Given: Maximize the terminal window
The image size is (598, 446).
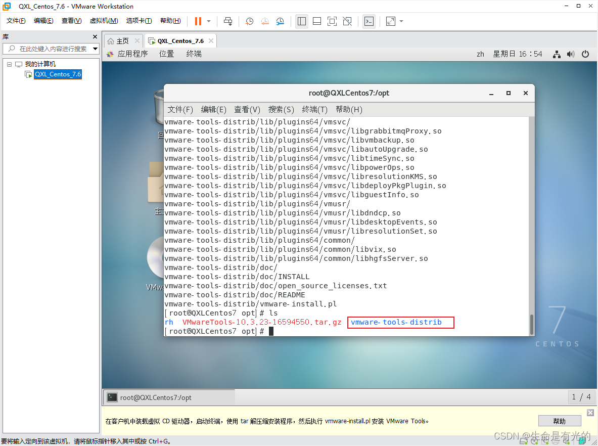Looking at the screenshot, I should (x=509, y=93).
